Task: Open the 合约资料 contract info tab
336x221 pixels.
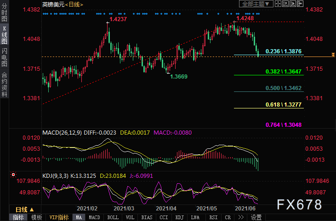Action: pos(4,85)
